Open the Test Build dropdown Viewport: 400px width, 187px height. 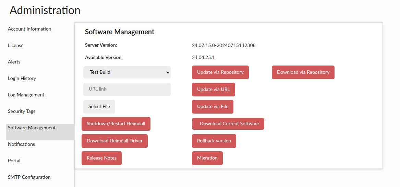tap(127, 72)
